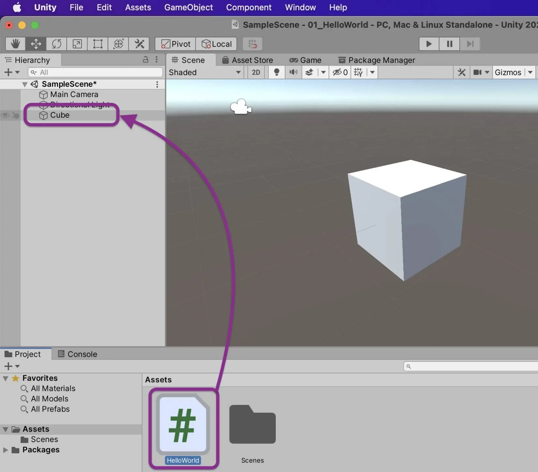Toggle scene lighting bulb icon

[x=276, y=72]
